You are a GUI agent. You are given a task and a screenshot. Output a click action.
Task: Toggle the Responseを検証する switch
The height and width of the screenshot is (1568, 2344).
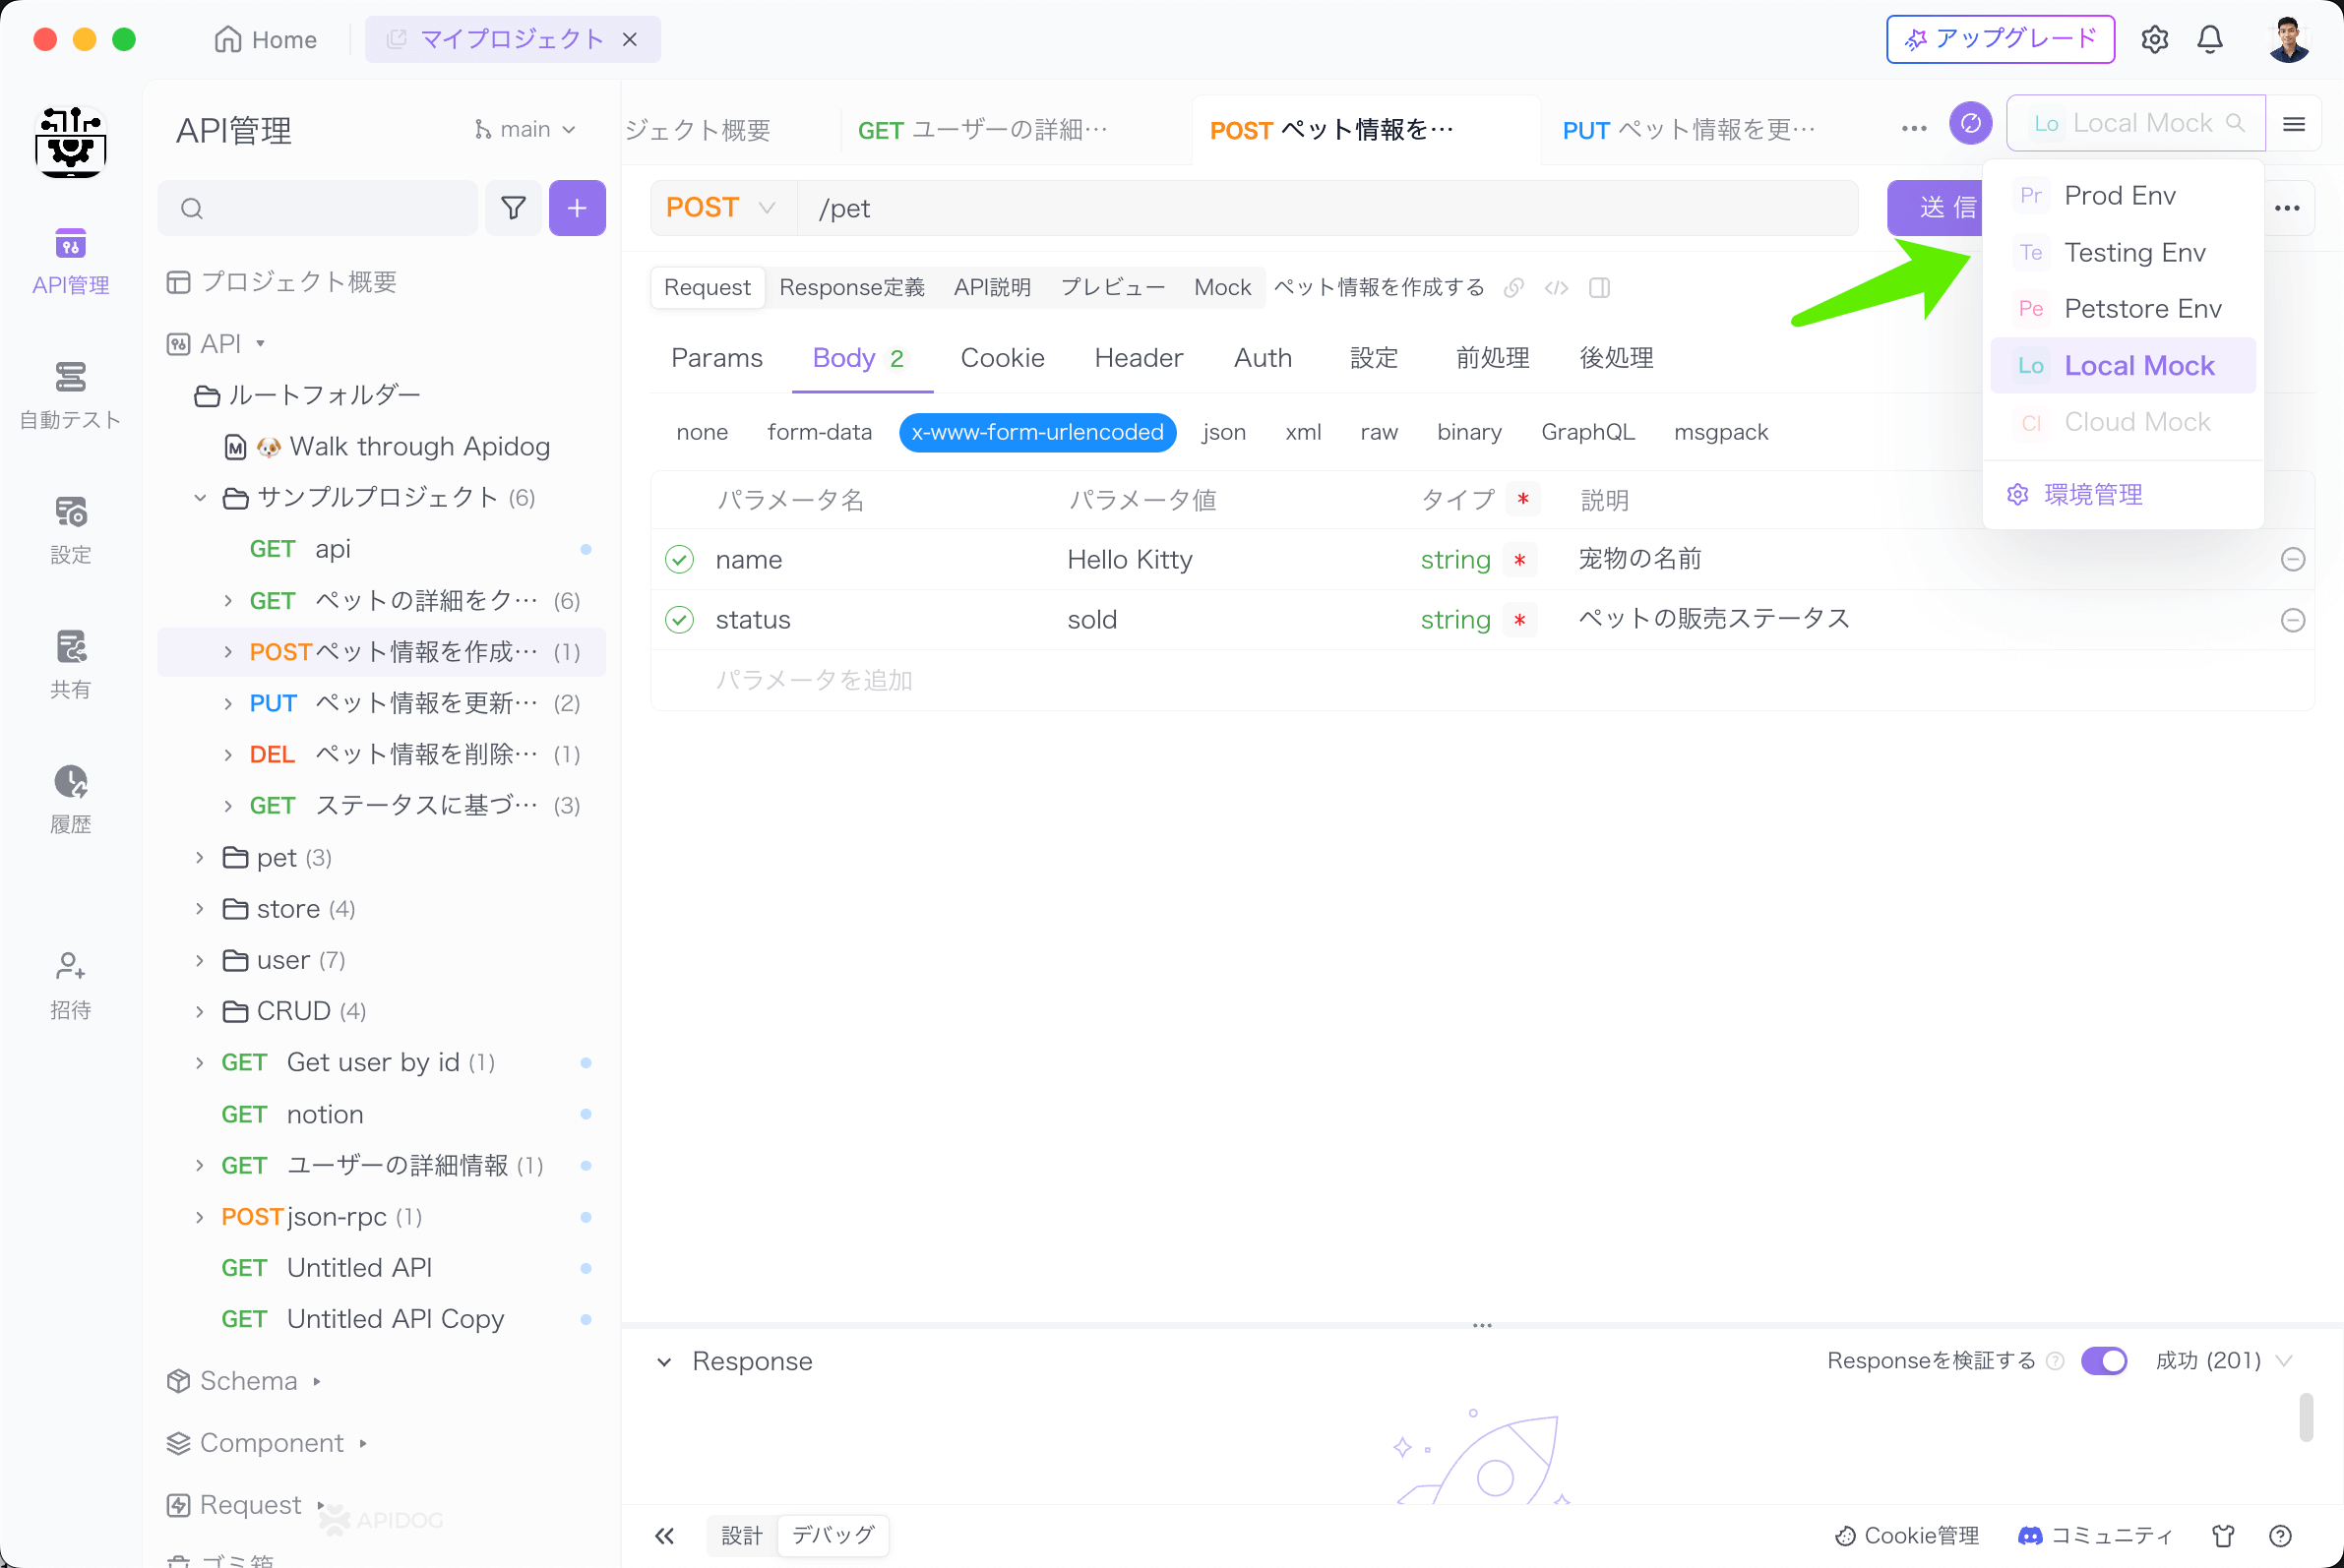(2103, 1361)
